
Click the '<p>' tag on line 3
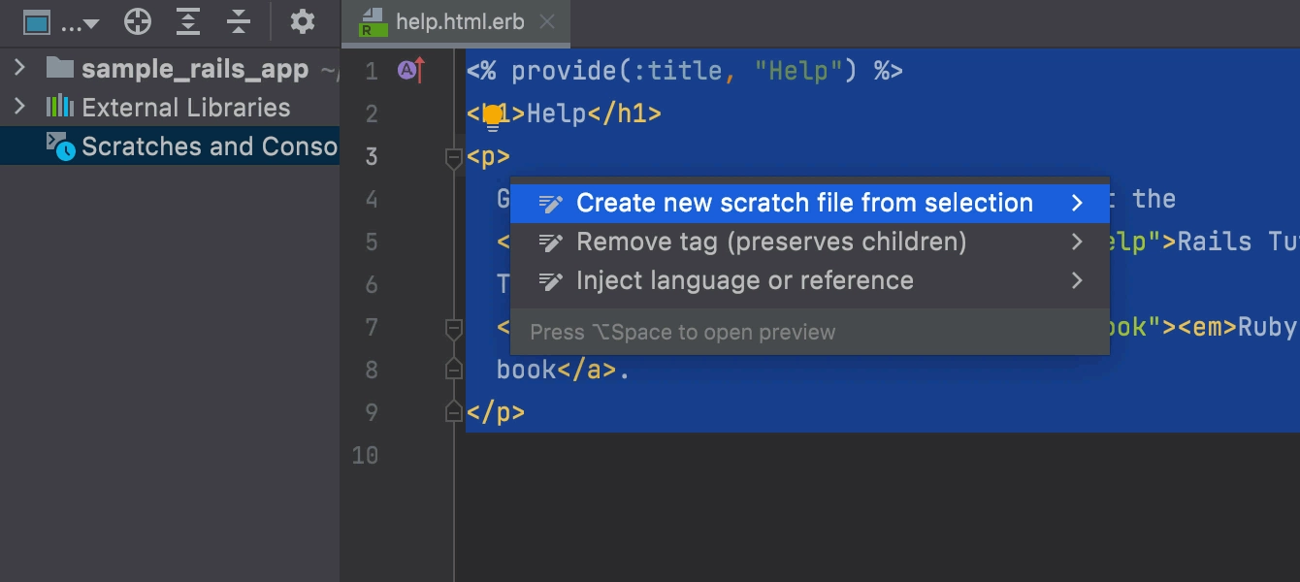tap(488, 157)
